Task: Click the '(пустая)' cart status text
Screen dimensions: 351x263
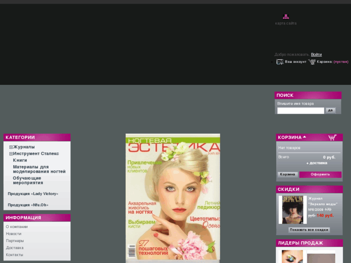Action: (x=341, y=62)
